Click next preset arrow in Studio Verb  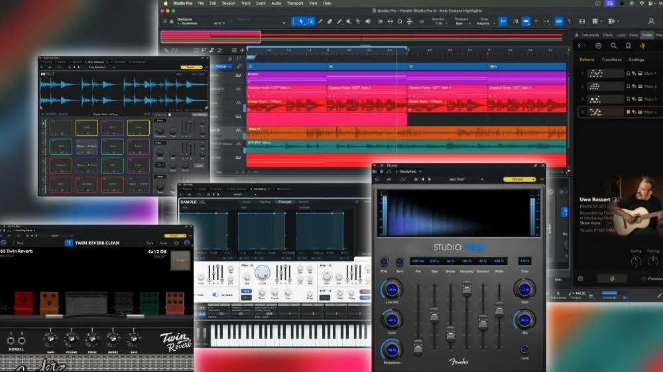[430, 179]
